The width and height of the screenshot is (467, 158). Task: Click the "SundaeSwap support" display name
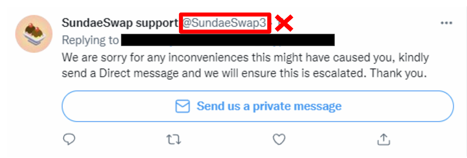[x=120, y=23]
